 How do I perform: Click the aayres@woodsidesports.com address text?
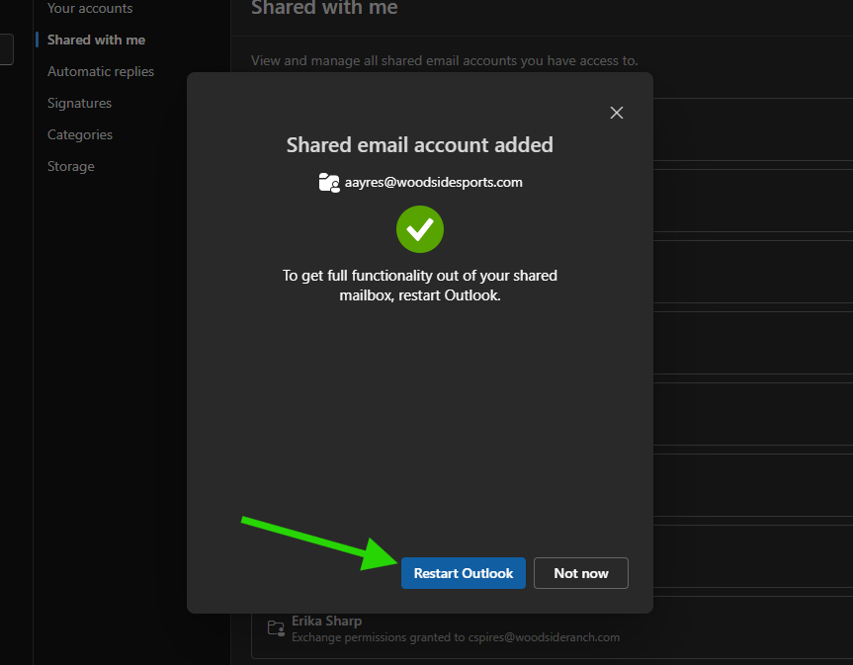pyautogui.click(x=433, y=183)
